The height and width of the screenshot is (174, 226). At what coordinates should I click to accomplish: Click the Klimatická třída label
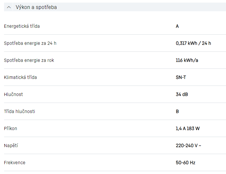(x=20, y=77)
